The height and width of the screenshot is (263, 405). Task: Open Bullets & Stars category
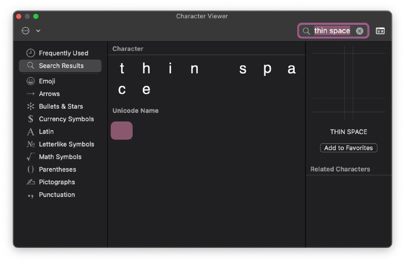[60, 106]
